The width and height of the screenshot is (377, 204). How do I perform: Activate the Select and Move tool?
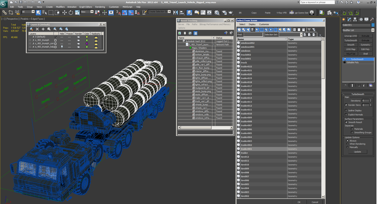(64, 12)
